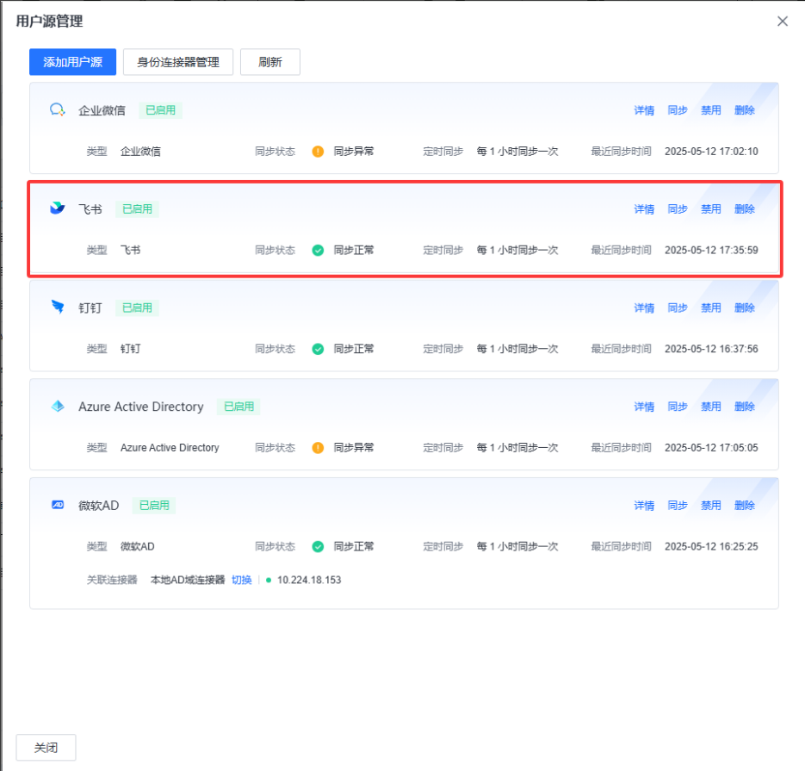Click the 添加用户源 button

click(73, 62)
